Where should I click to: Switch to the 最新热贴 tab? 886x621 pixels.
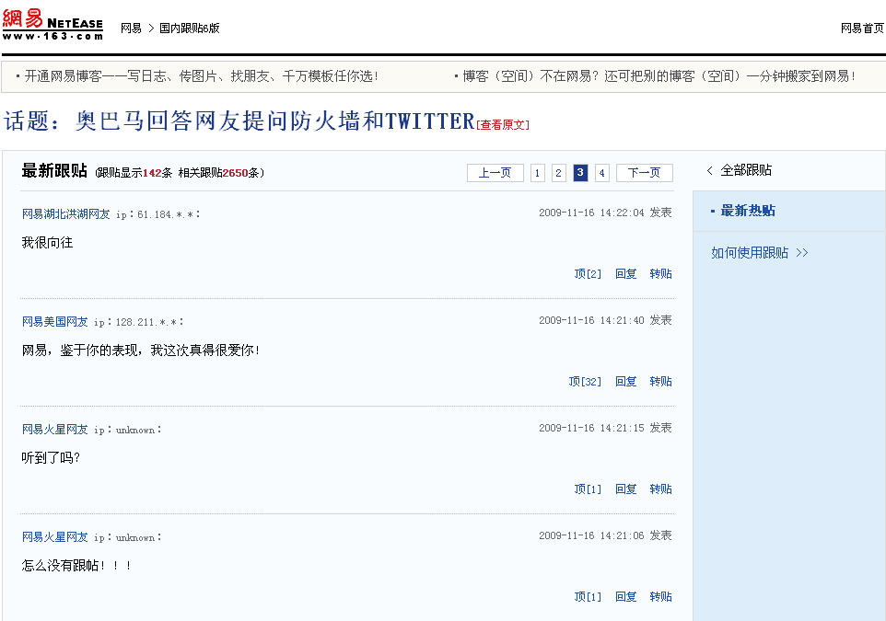[747, 211]
